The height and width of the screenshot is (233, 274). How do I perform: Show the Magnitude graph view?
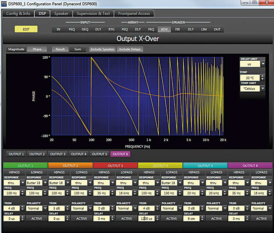[16, 49]
